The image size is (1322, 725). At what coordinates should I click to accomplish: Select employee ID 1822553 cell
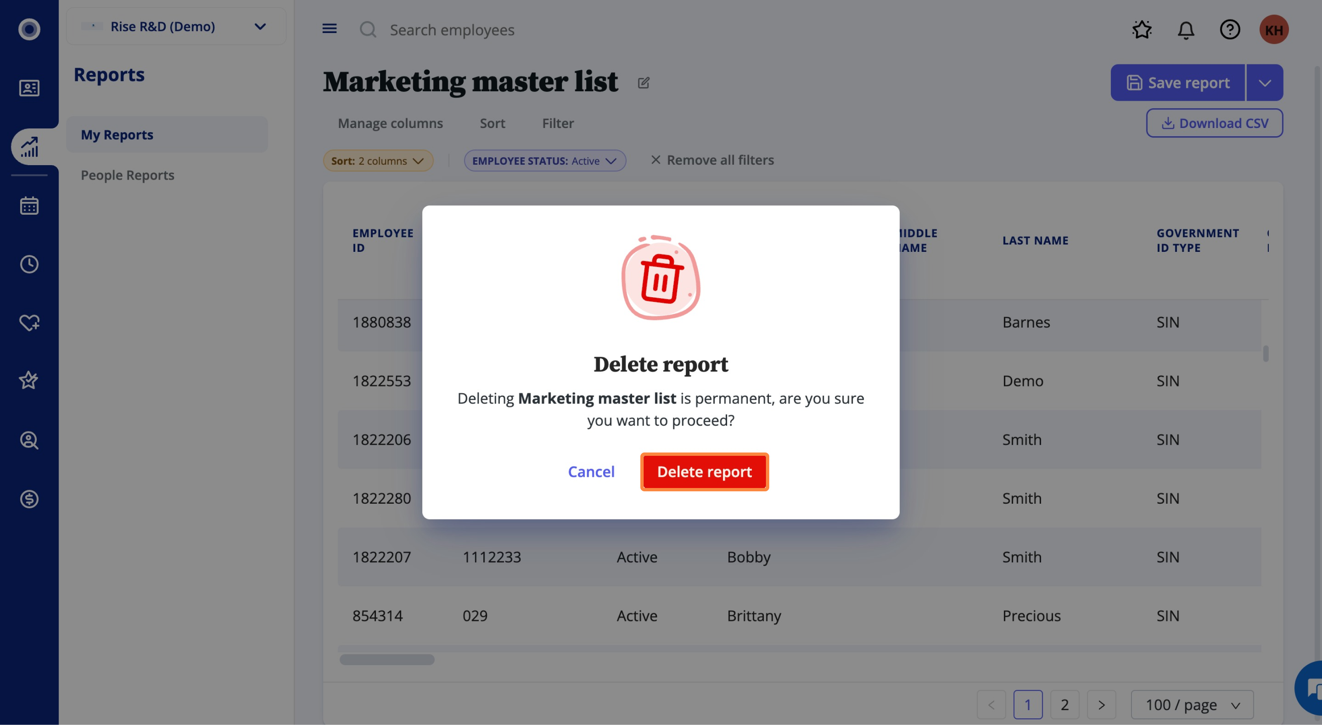click(x=381, y=381)
